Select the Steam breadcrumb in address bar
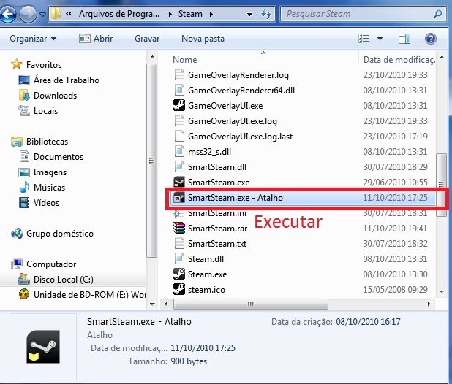Image resolution: width=452 pixels, height=384 pixels. [x=190, y=14]
